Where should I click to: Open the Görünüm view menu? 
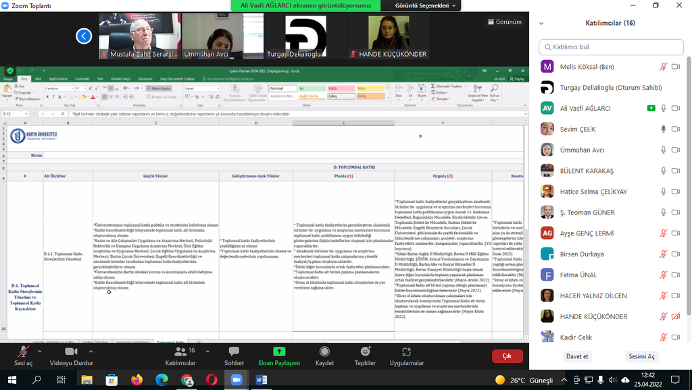tap(504, 22)
